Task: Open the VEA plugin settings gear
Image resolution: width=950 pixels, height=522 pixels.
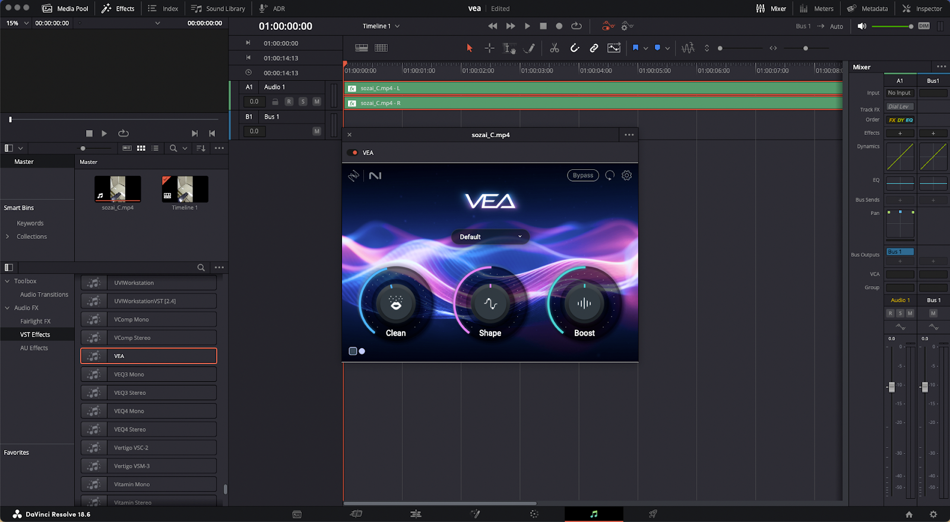Action: click(x=626, y=175)
